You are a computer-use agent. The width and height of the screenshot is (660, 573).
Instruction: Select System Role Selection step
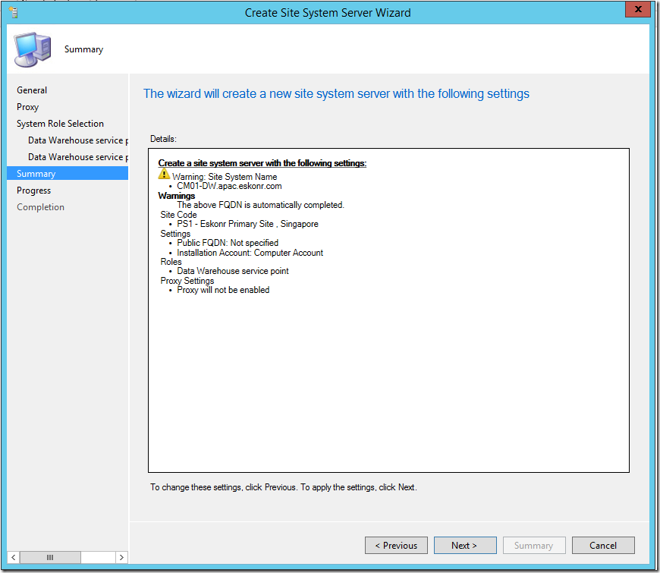[x=60, y=124]
